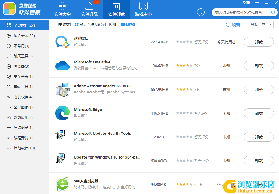Screen dimensions: 279x194
Task: Open the 软件大全 tab
Action: pyautogui.click(x=62, y=9)
